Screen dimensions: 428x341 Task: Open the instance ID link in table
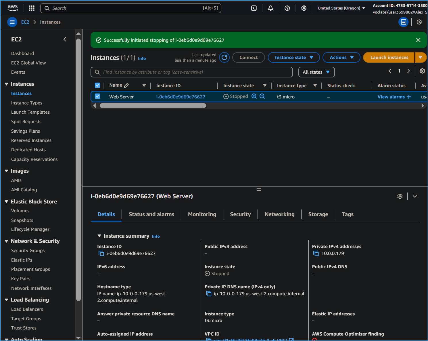[181, 97]
